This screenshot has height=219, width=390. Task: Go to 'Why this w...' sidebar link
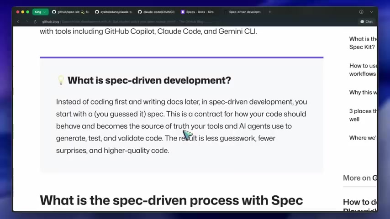pos(363,92)
